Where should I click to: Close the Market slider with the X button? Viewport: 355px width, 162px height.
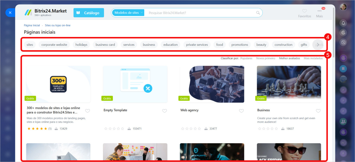(10, 13)
